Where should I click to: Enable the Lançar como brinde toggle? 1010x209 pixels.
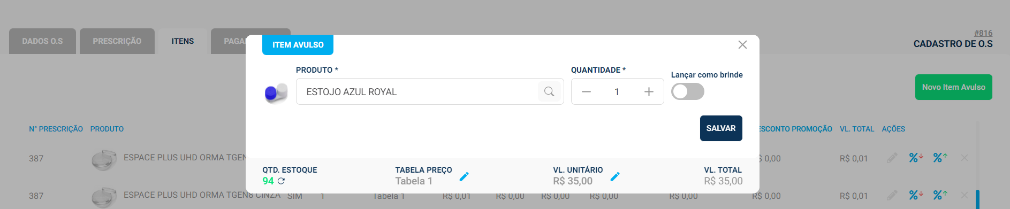[688, 91]
